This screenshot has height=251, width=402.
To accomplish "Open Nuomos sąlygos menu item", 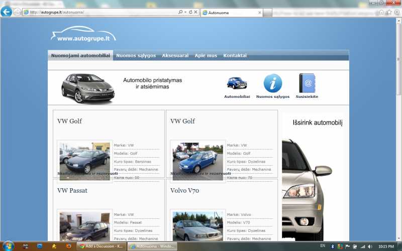I will 136,55.
